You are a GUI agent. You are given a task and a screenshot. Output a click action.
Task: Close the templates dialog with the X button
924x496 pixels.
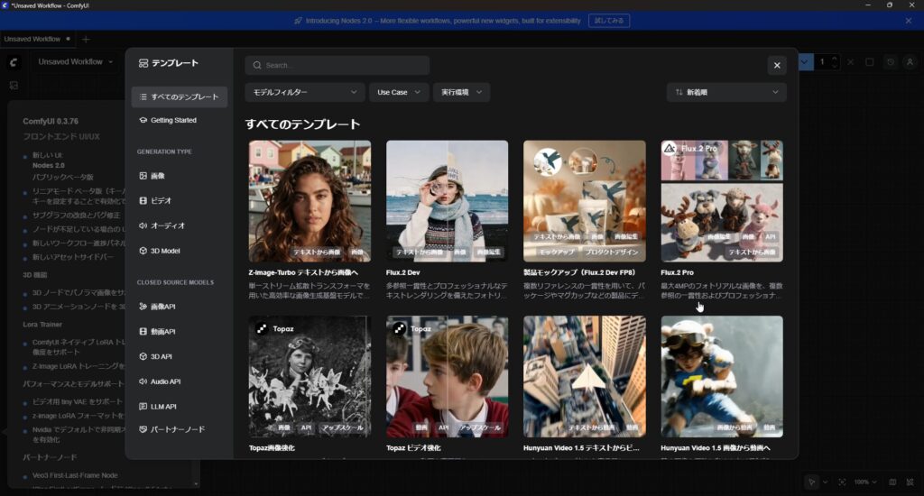coord(777,65)
